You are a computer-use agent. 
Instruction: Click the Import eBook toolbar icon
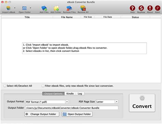[9, 8]
